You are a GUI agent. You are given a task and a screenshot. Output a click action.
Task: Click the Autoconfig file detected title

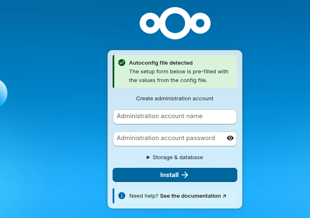pyautogui.click(x=161, y=63)
